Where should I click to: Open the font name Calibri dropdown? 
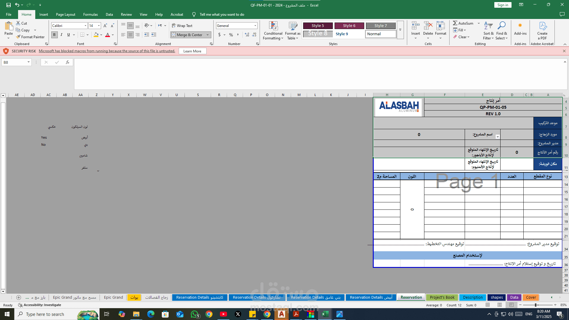85,26
